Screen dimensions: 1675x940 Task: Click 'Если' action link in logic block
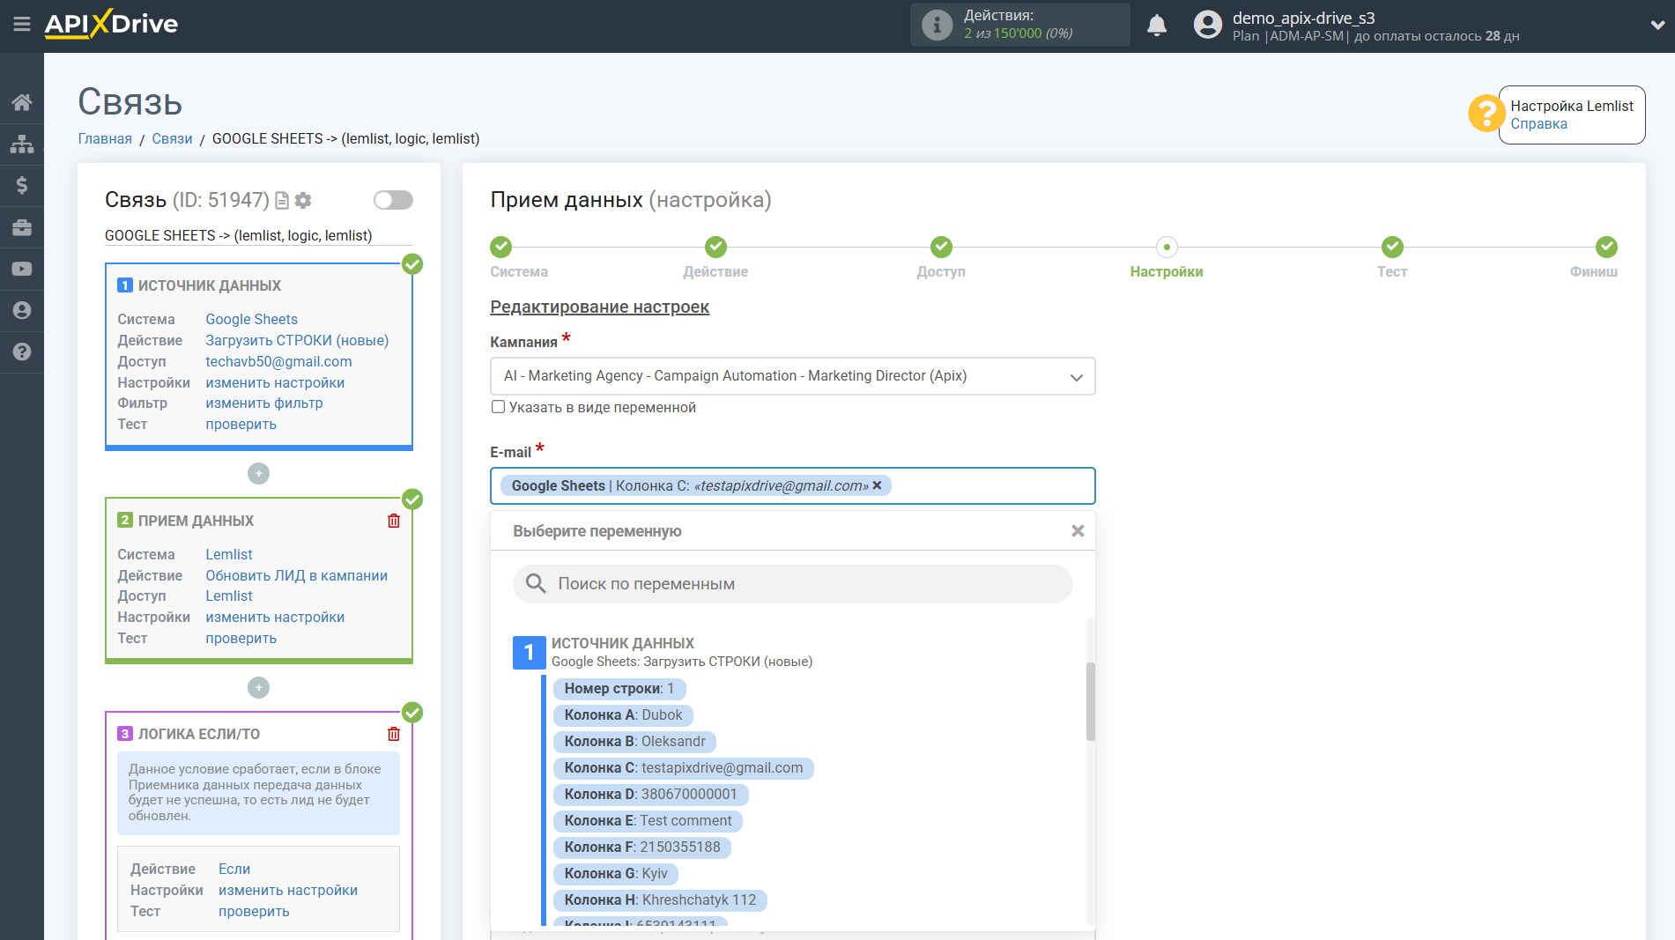[234, 869]
